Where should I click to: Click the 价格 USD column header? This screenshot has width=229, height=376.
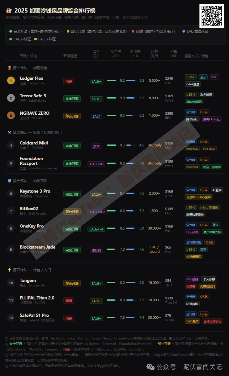click(174, 54)
